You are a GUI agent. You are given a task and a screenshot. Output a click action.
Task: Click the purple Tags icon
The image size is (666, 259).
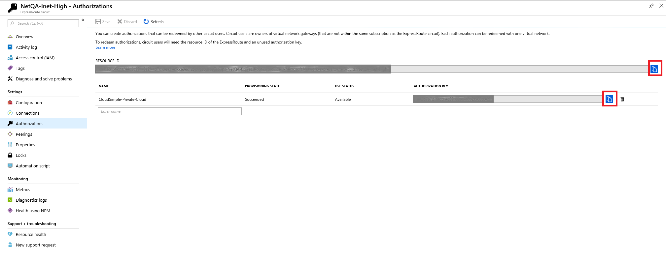(x=10, y=68)
